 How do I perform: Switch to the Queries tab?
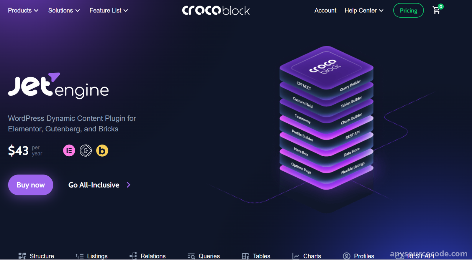(204, 256)
